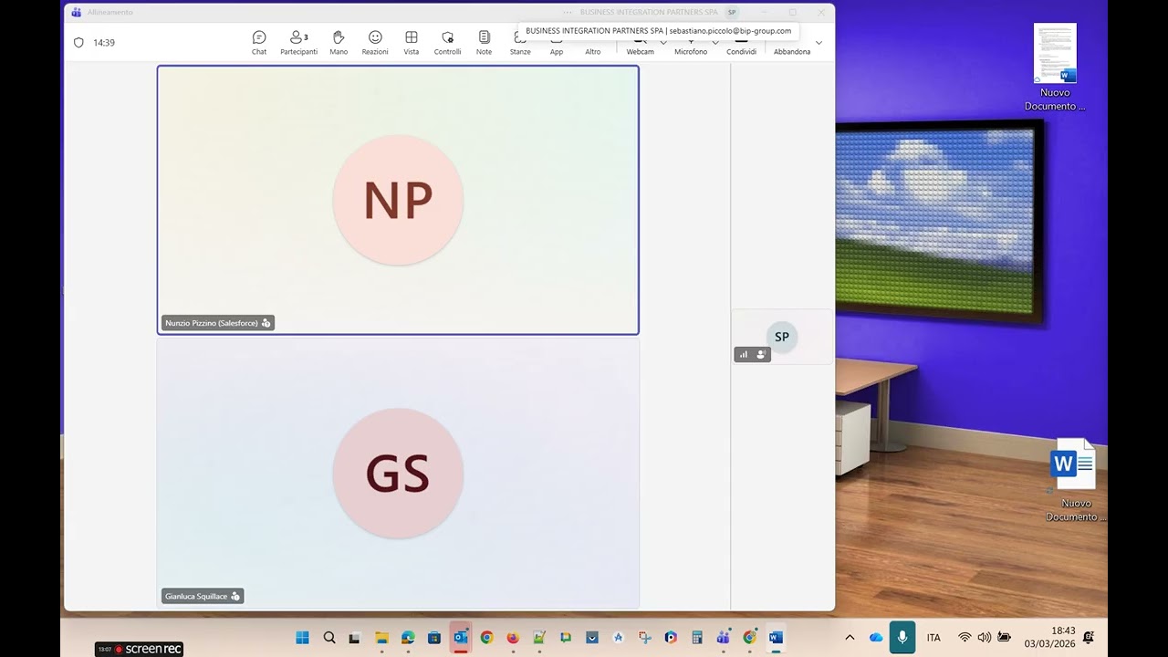Open Windows taskbar Search
The image size is (1168, 657).
point(329,637)
